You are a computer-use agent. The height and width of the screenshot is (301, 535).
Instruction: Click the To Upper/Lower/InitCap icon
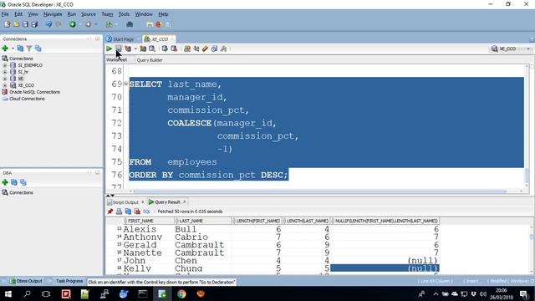196,48
